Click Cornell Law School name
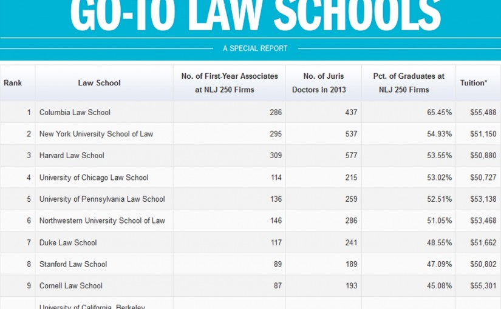 pos(70,286)
